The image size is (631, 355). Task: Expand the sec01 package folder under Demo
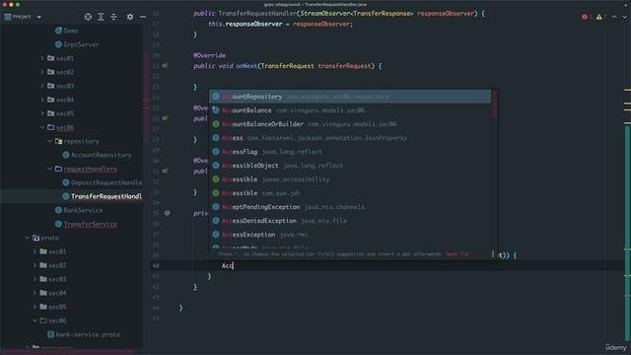(42, 58)
